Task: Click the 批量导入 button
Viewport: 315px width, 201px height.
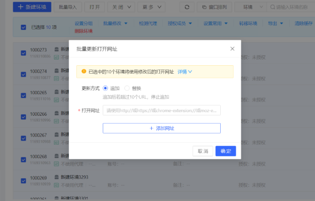Action: [x=68, y=7]
